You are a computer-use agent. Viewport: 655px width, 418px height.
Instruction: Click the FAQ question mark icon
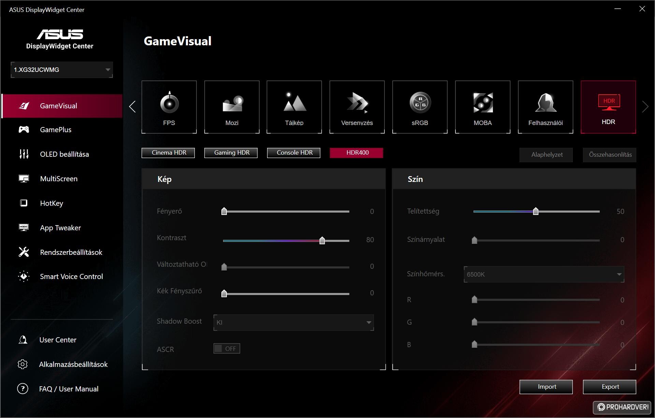tap(23, 389)
